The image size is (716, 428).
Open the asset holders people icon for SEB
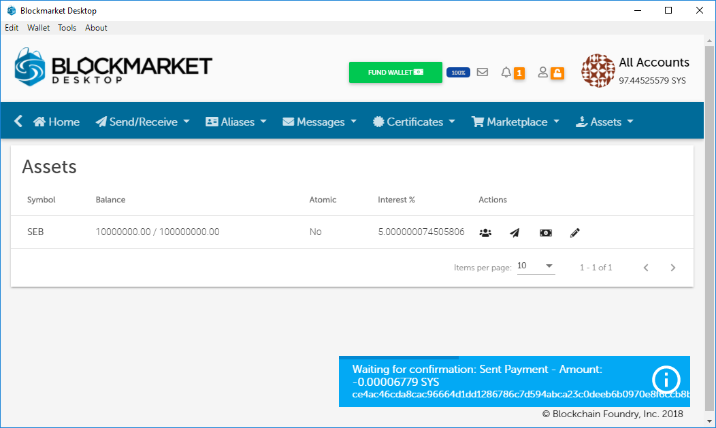[485, 233]
